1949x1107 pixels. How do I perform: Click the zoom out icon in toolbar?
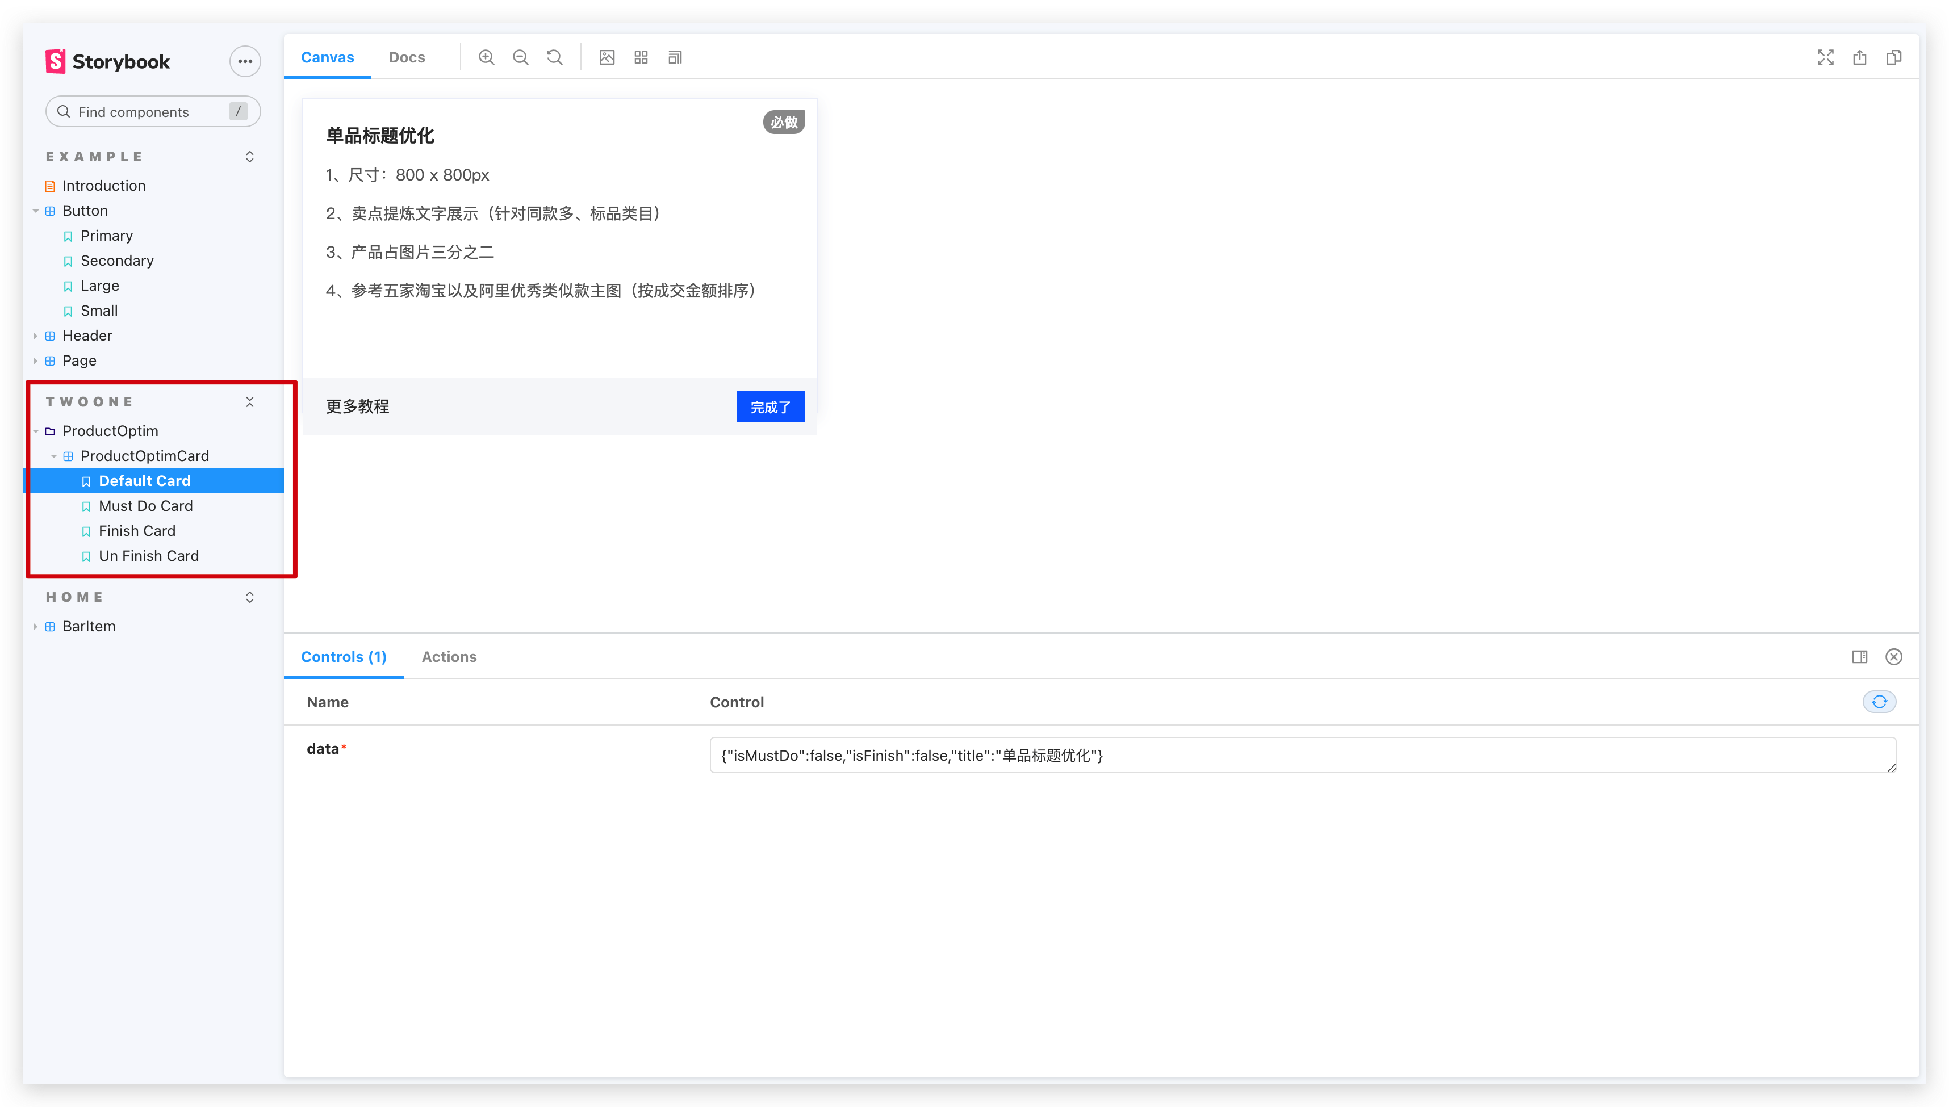tap(520, 58)
